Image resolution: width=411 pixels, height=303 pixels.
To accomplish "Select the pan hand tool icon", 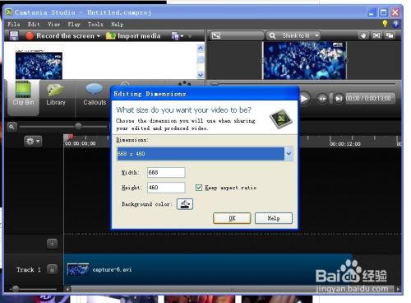I will tap(363, 35).
